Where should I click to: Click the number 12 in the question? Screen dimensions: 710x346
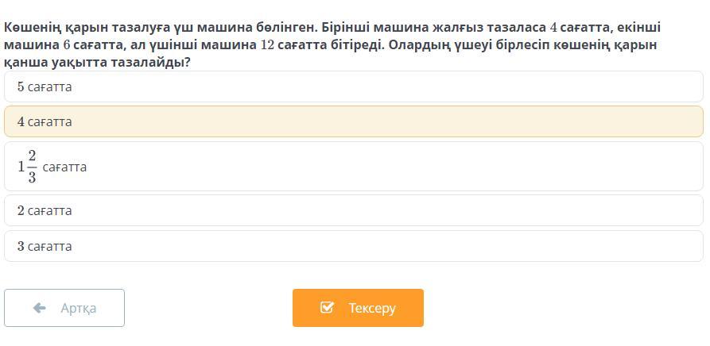[x=267, y=44]
